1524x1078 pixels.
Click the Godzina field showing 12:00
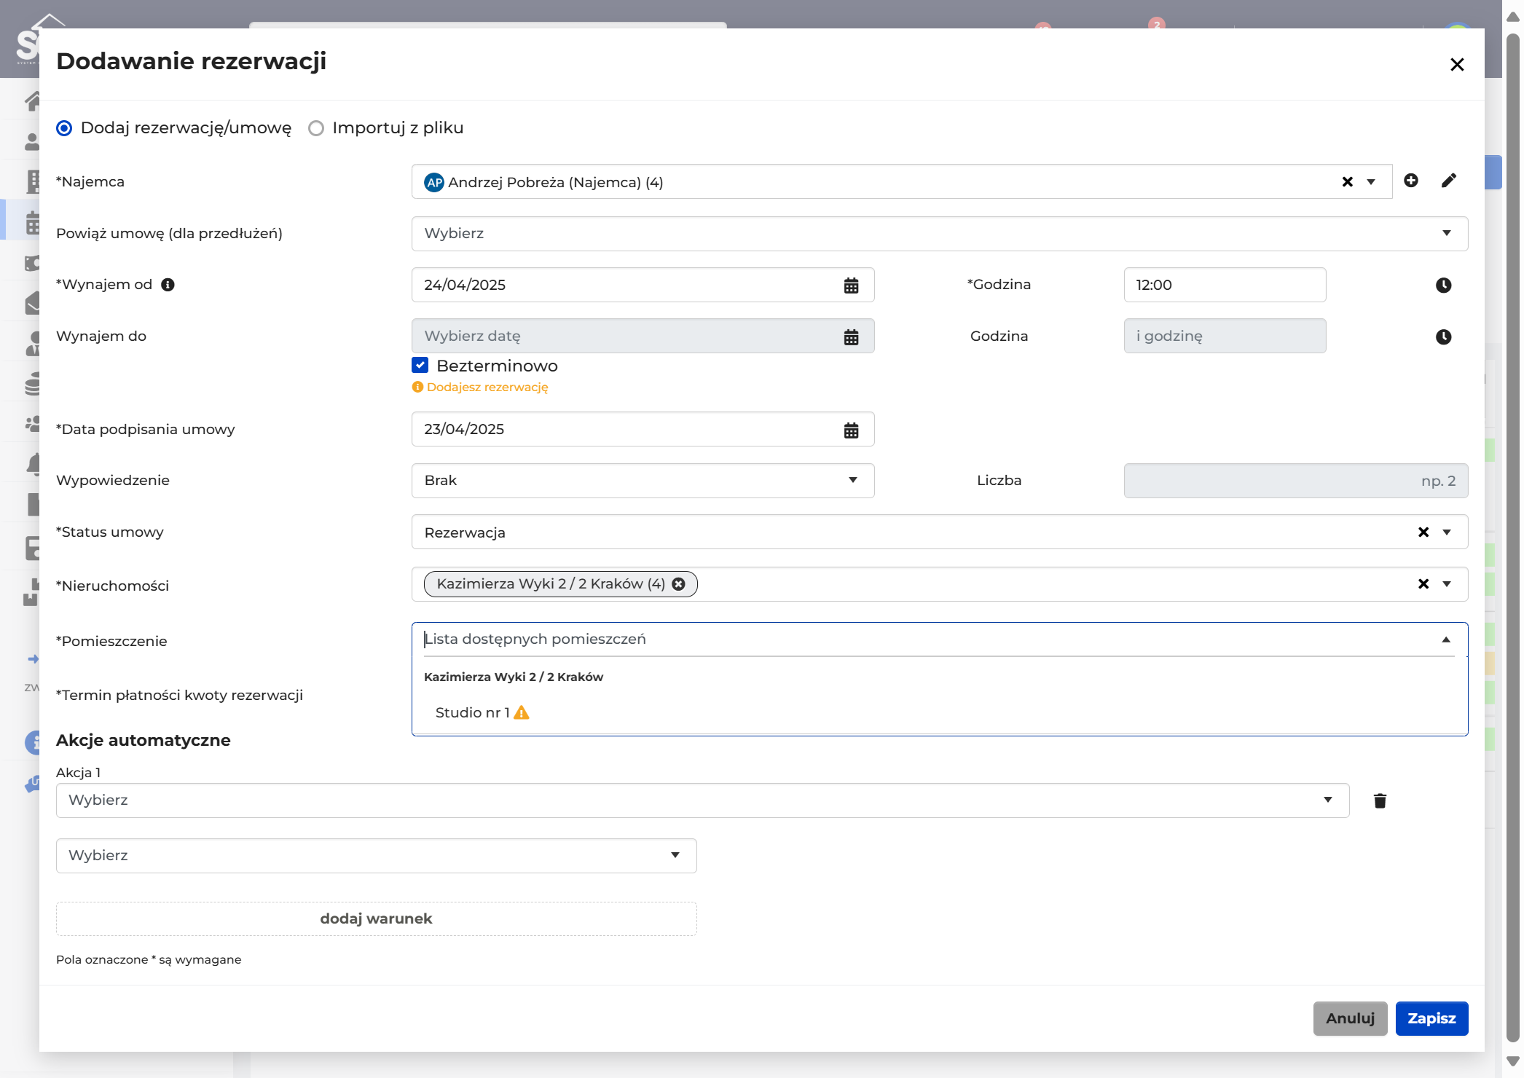coord(1225,285)
